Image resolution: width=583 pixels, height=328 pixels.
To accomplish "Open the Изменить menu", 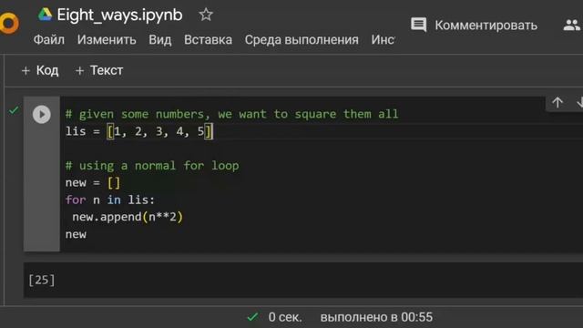I will point(107,40).
